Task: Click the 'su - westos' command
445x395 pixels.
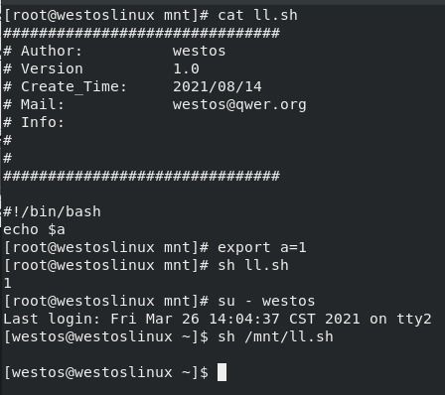Action: 266,301
